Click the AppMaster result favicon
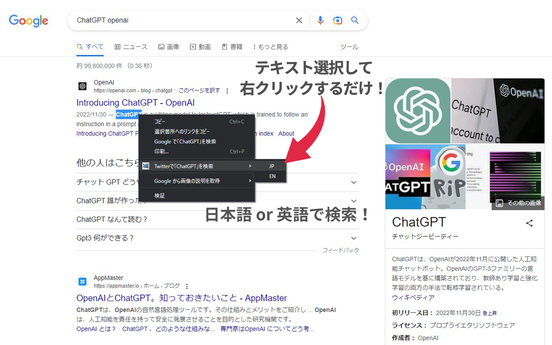The height and width of the screenshot is (345, 552). click(x=82, y=282)
